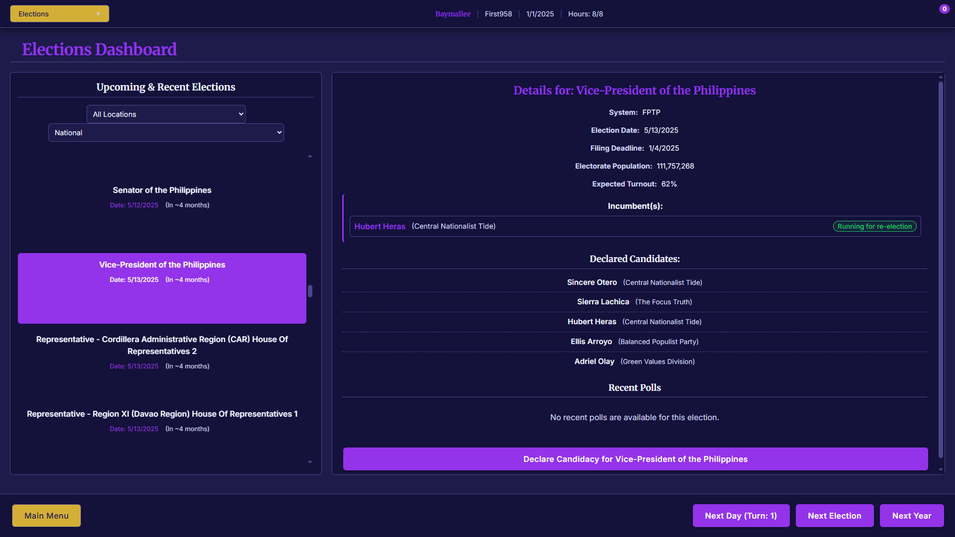Click the notification counter badge

pyautogui.click(x=944, y=9)
